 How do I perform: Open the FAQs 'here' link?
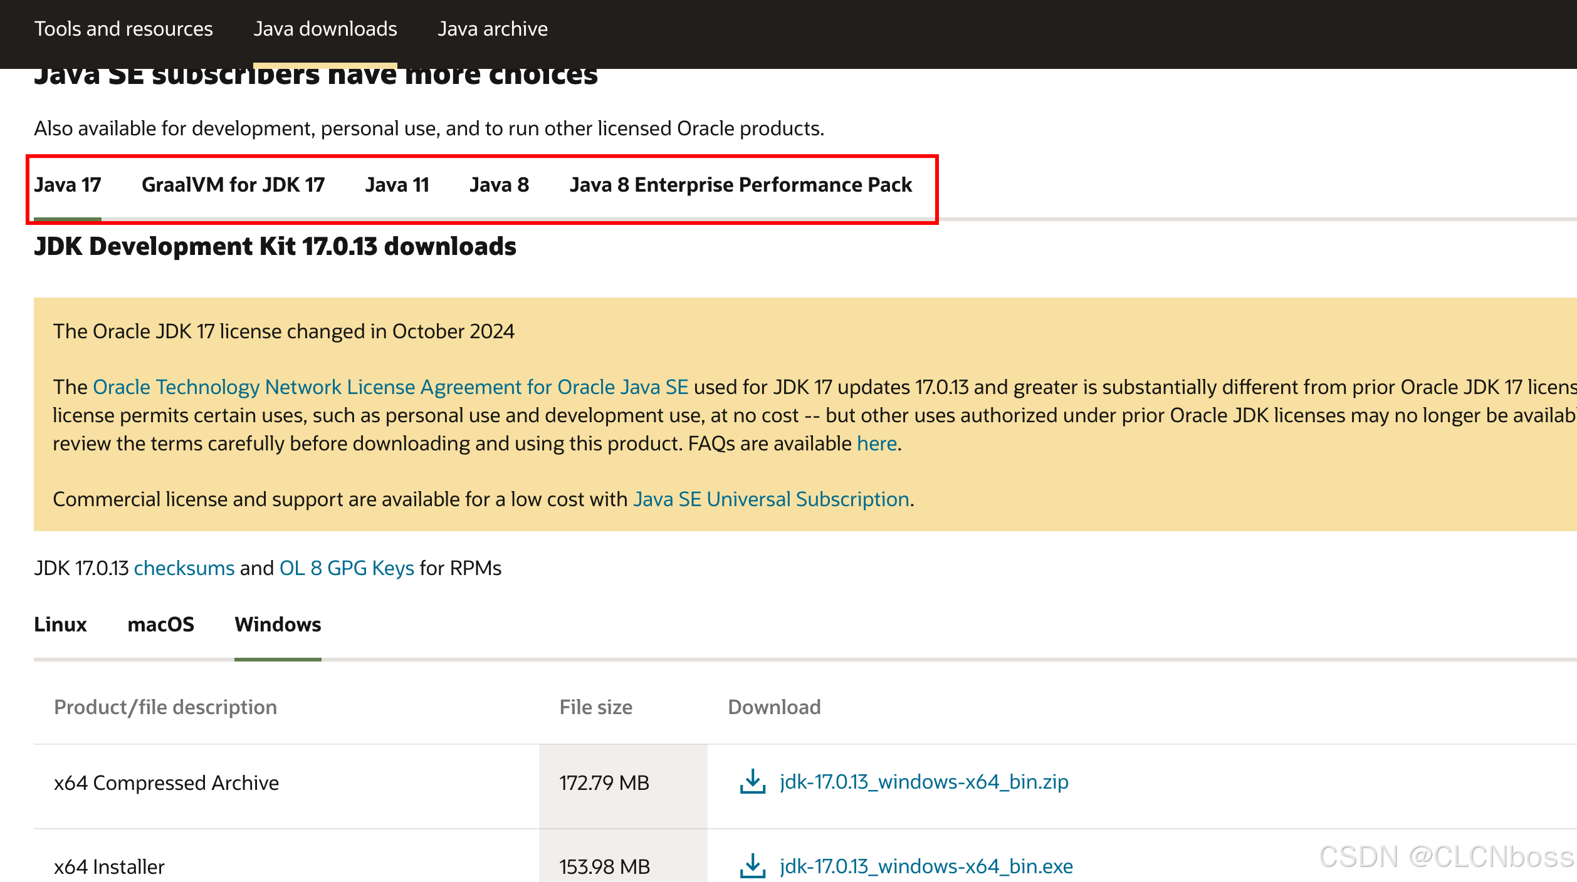coord(877,444)
